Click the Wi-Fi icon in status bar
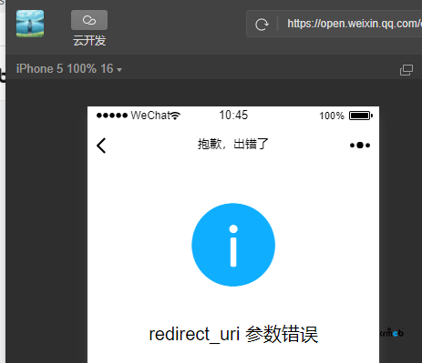The image size is (422, 363). 175,116
